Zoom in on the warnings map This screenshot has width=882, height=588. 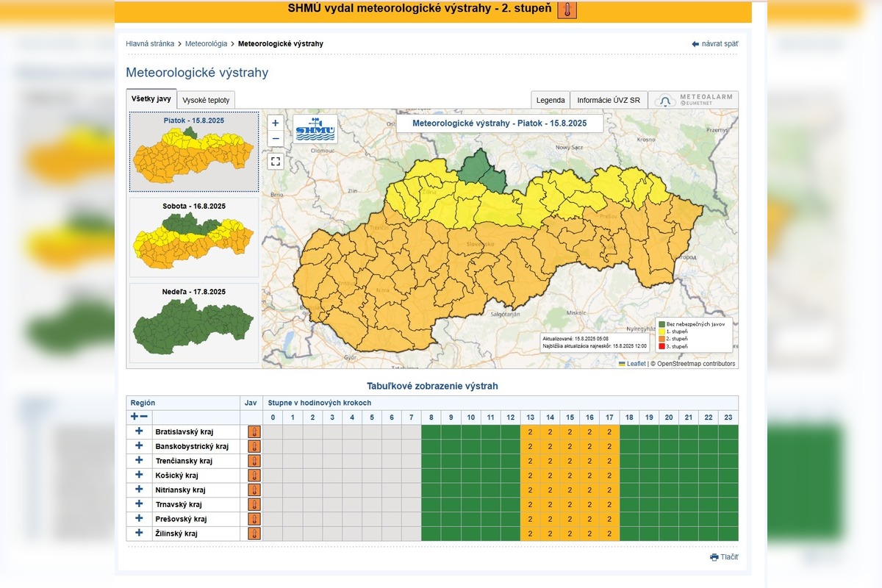click(x=276, y=123)
